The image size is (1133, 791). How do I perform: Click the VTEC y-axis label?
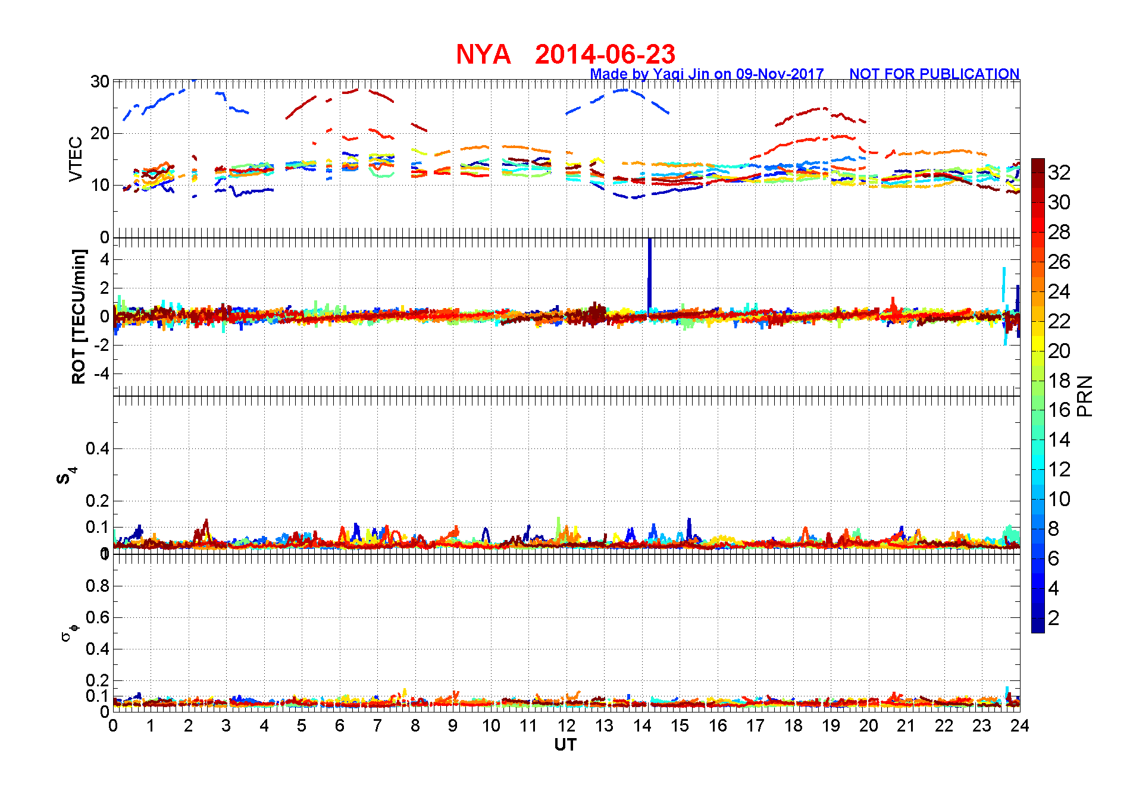tap(76, 159)
